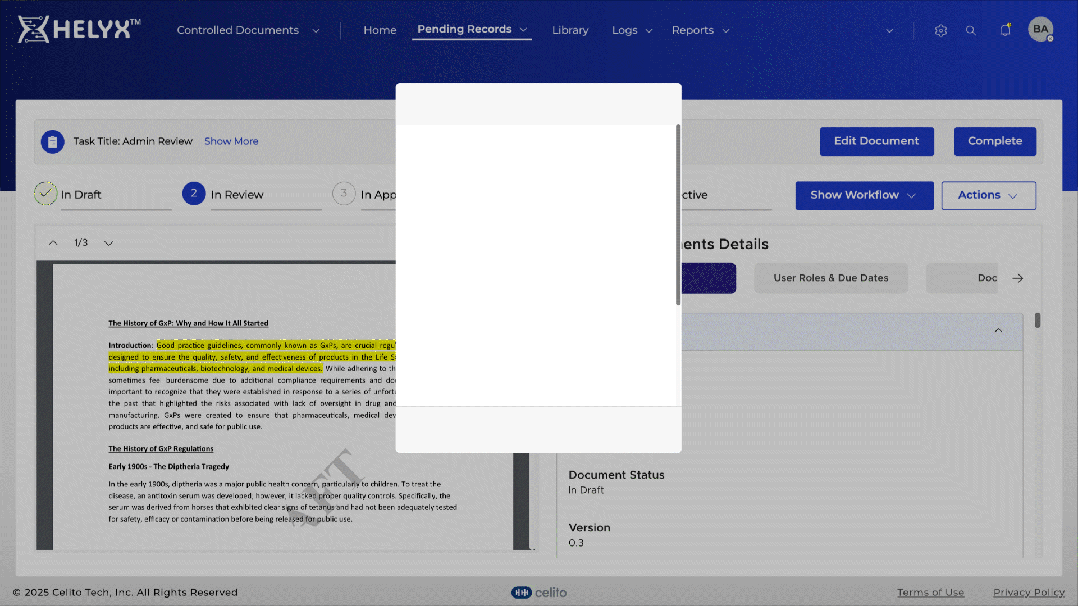
Task: Open the settings gear icon
Action: pyautogui.click(x=941, y=31)
